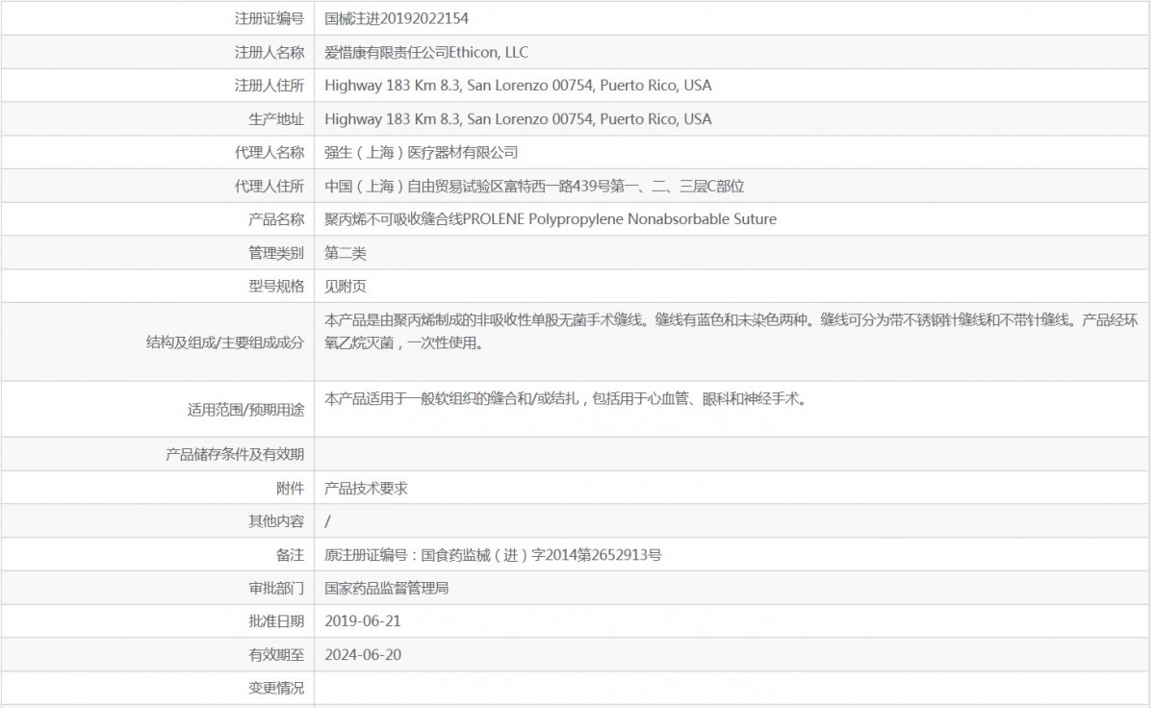Select intended use text 本产品适用于一般软组织的缝合
This screenshot has width=1155, height=708.
(x=565, y=397)
